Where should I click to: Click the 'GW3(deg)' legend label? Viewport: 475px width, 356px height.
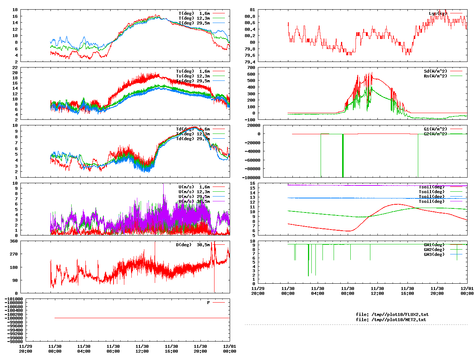[434, 254]
